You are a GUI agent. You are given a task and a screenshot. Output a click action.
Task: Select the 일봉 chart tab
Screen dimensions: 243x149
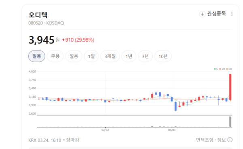click(x=37, y=56)
